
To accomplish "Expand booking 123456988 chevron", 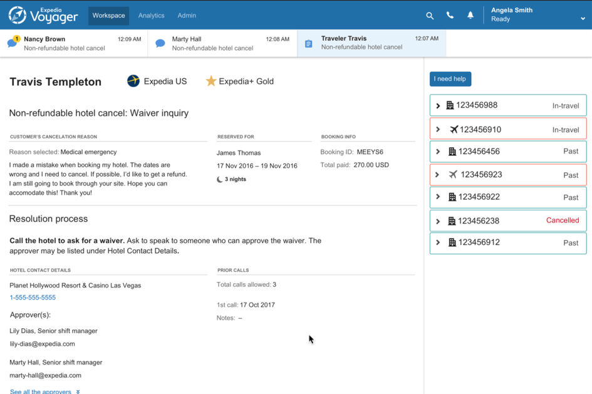I will coord(438,106).
